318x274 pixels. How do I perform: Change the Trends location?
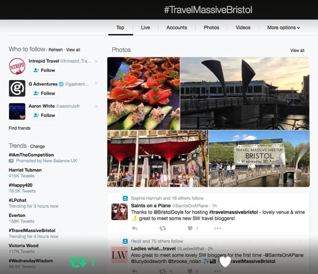point(37,146)
